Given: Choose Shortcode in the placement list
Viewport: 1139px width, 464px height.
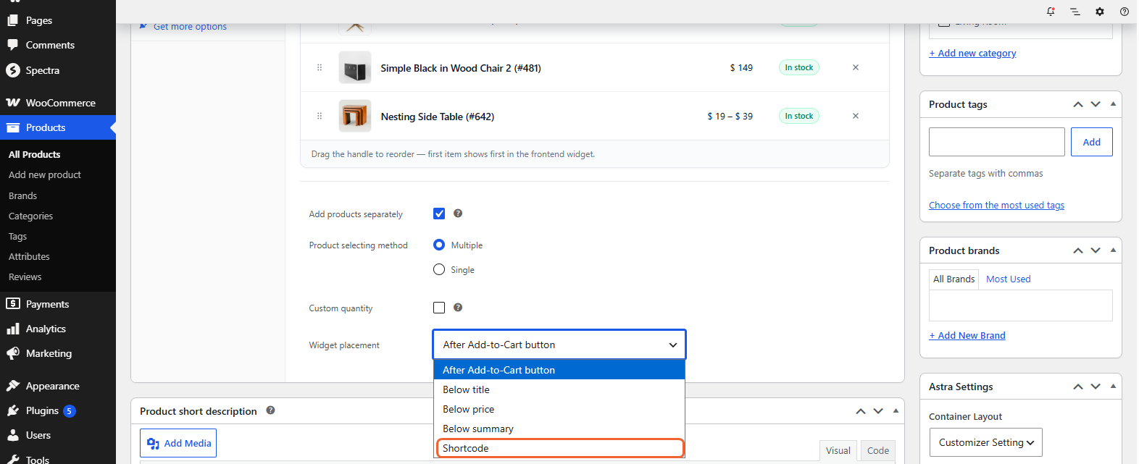Looking at the screenshot, I should coord(559,448).
